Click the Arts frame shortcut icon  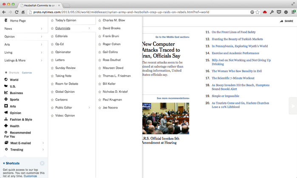point(6,106)
